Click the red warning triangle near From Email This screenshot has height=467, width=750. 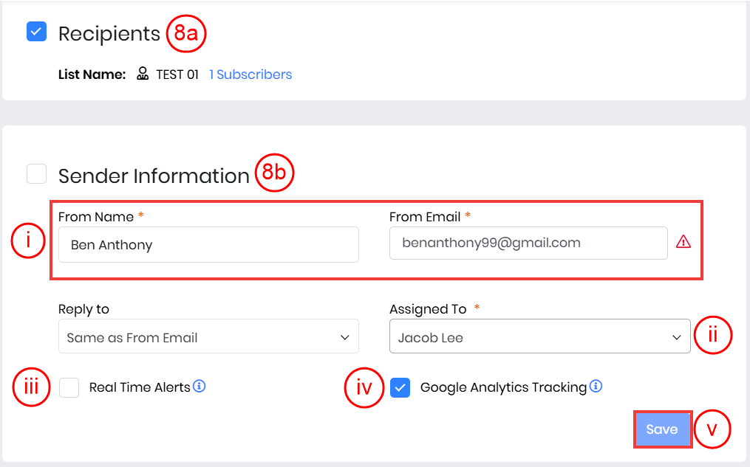pos(683,242)
